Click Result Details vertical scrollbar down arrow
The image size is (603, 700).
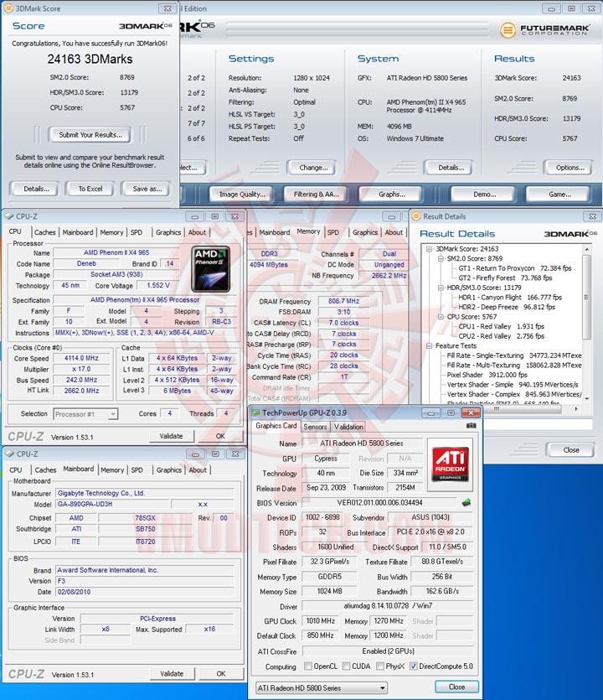pyautogui.click(x=587, y=398)
